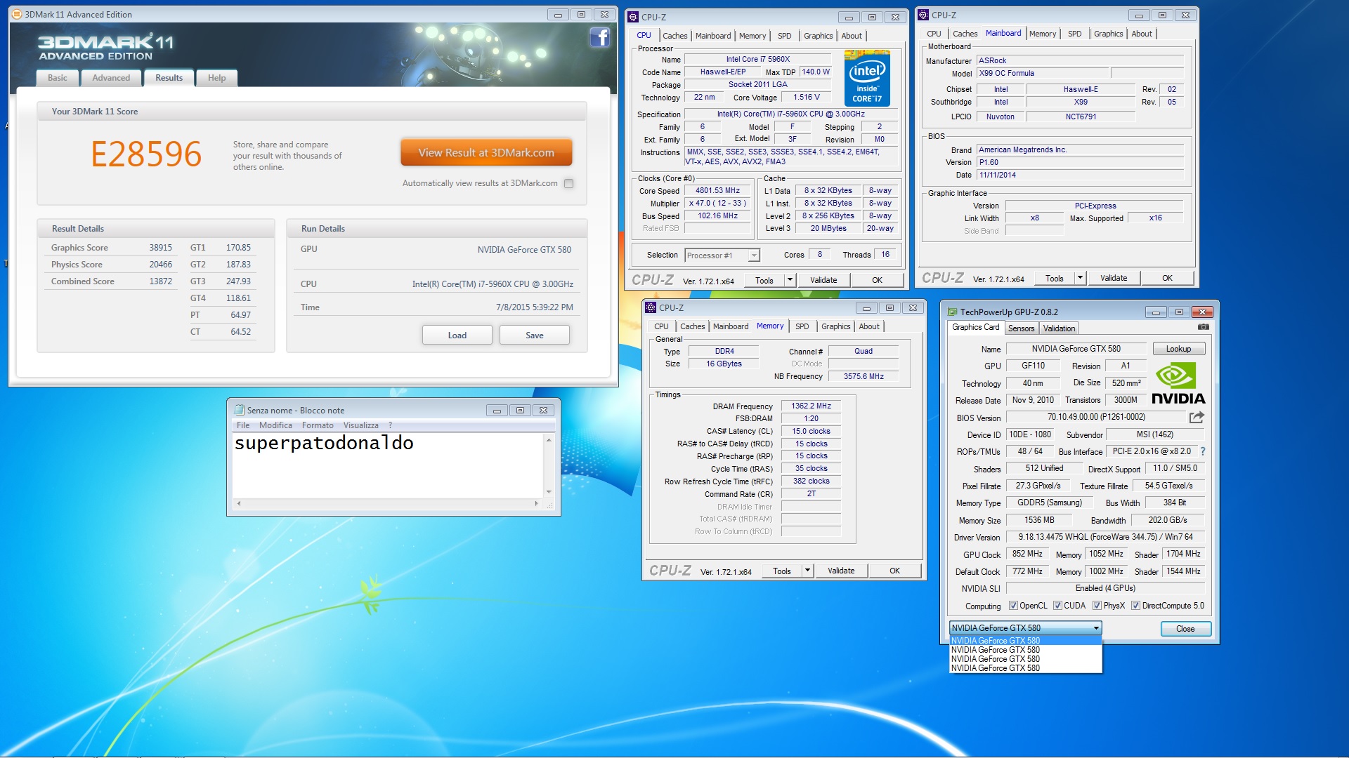Viewport: 1349px width, 758px height.
Task: Maximize the CPU-Z Memory window
Action: click(889, 308)
